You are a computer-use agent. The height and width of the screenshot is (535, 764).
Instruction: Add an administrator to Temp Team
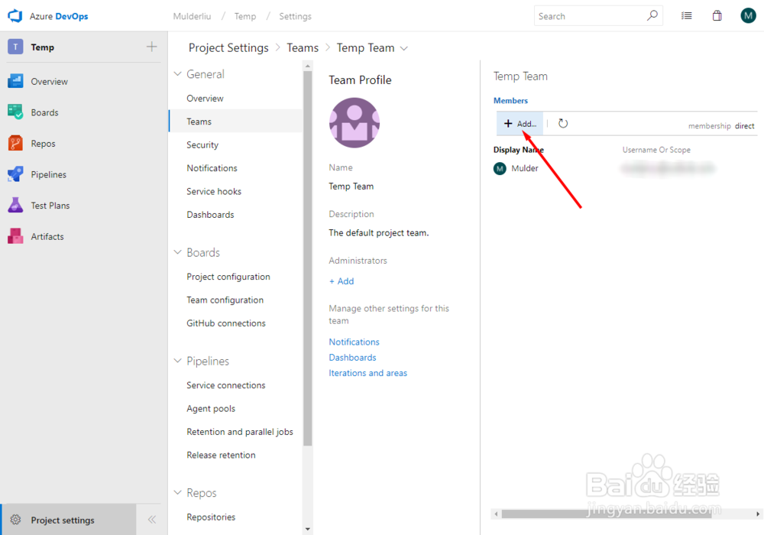pos(341,280)
